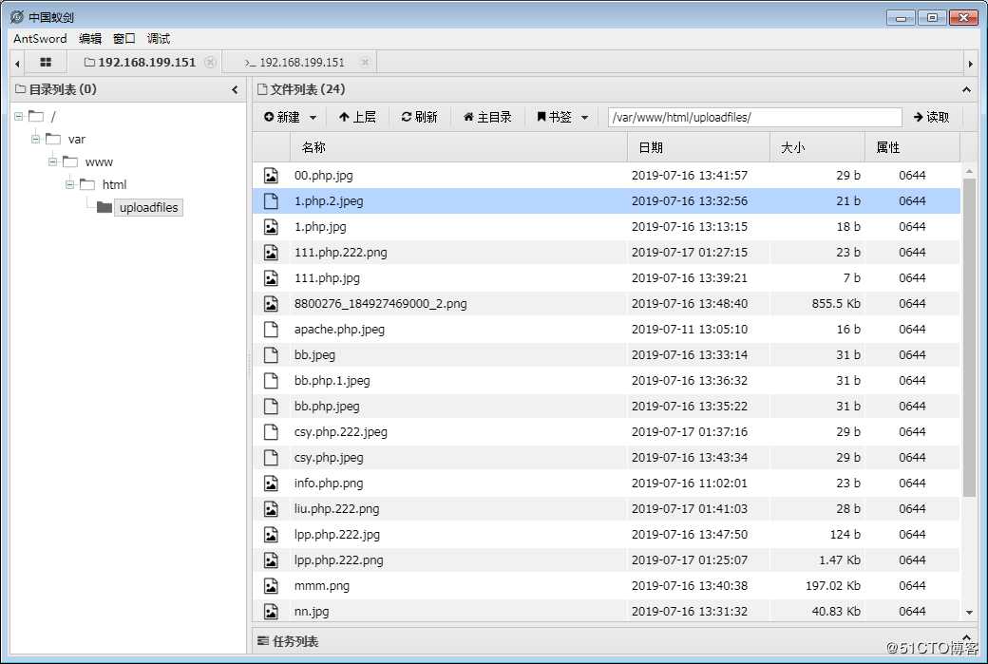This screenshot has width=988, height=664.
Task: Click the image icon beside 111.php.jpg
Action: 271,277
